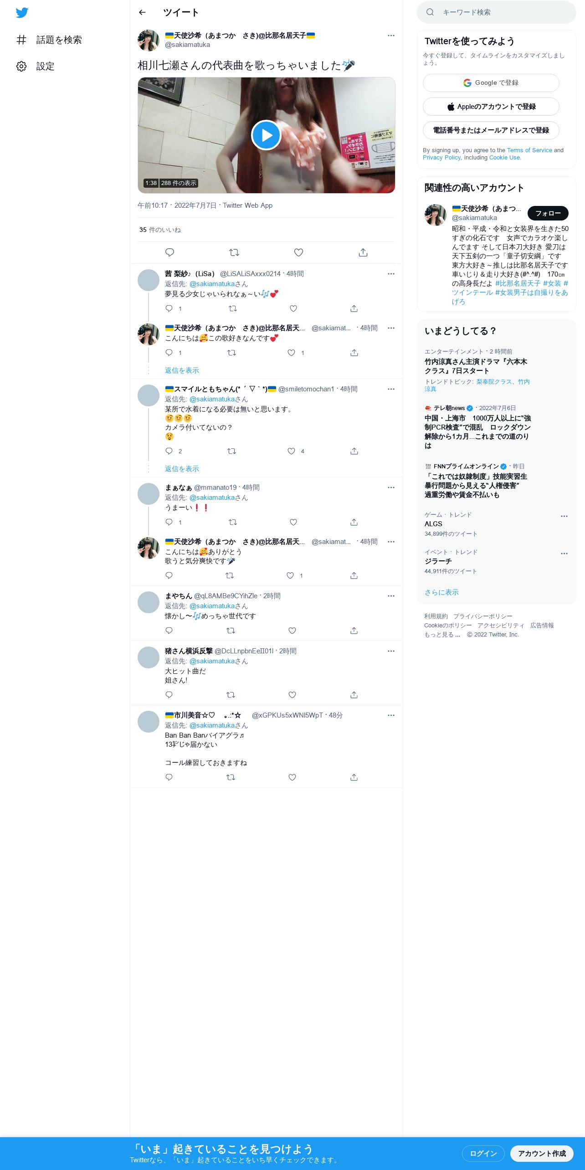Show more trends via さらに表示
Viewport: 585px width, 1170px height.
tap(441, 592)
